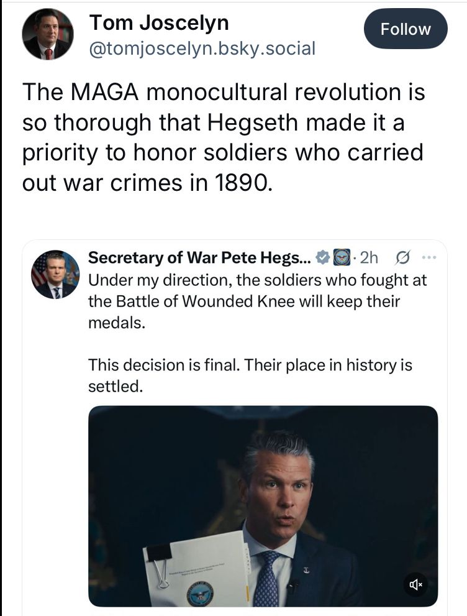Open the @tomjoscelyn.bsky.social handle
Screen dimensions: 467x616
[202, 48]
